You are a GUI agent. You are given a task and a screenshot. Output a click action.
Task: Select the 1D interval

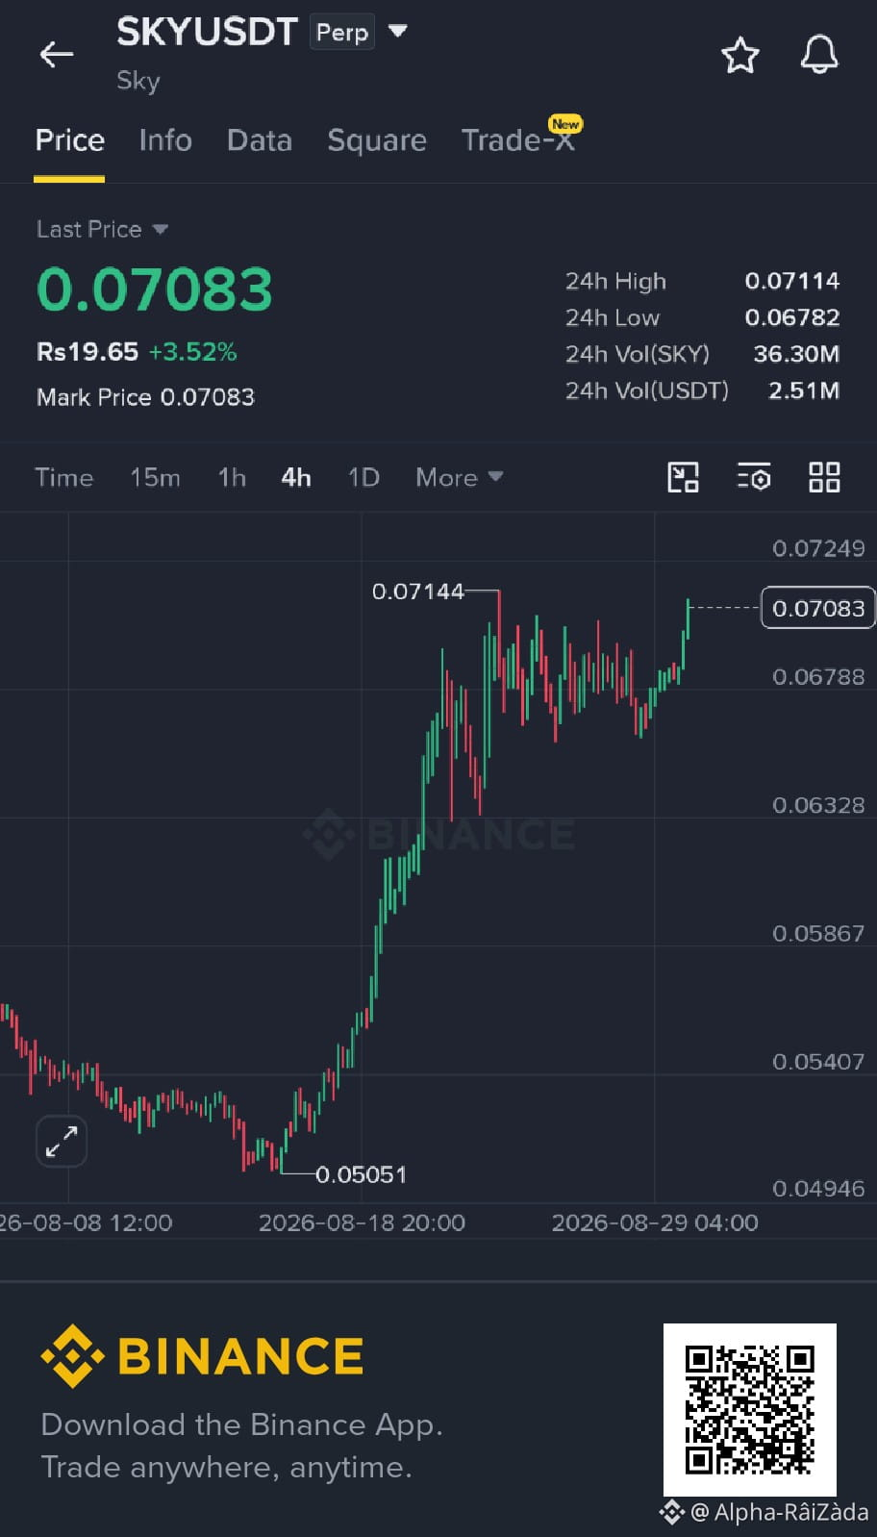363,477
